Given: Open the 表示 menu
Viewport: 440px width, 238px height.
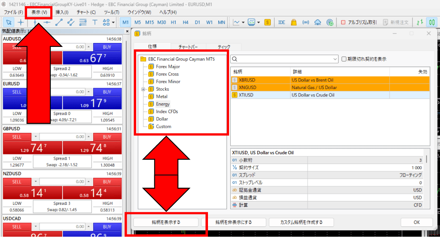Looking at the screenshot, I should coord(39,12).
